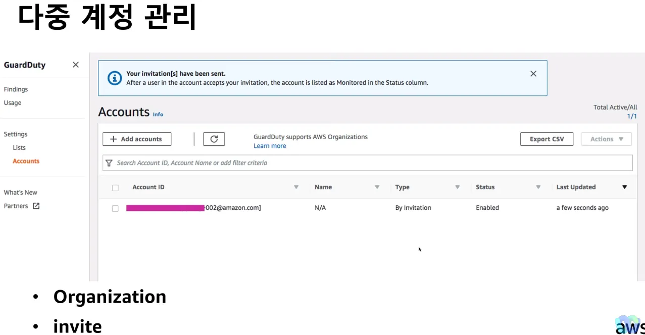Click the Enabled status cell
This screenshot has height=335, width=645.
[x=487, y=208]
